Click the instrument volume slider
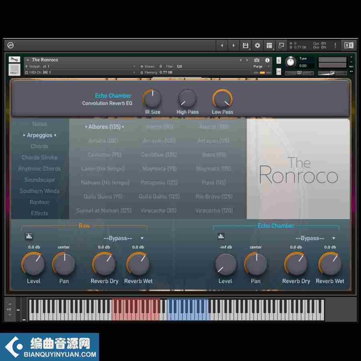 [x=332, y=73]
